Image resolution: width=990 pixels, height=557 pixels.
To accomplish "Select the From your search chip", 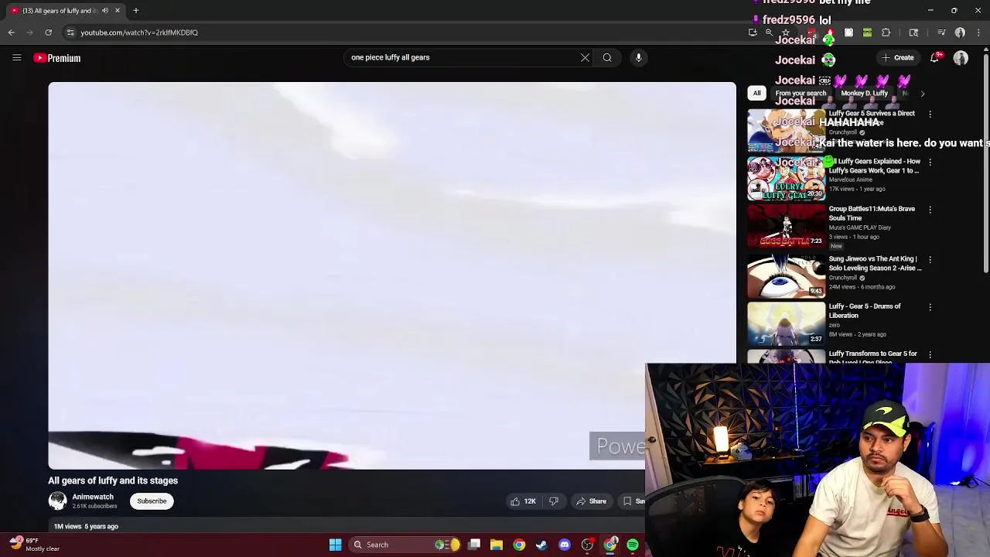I will click(x=801, y=94).
